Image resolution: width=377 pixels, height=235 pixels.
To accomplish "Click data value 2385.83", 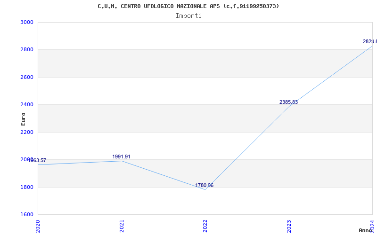I will click(288, 102).
